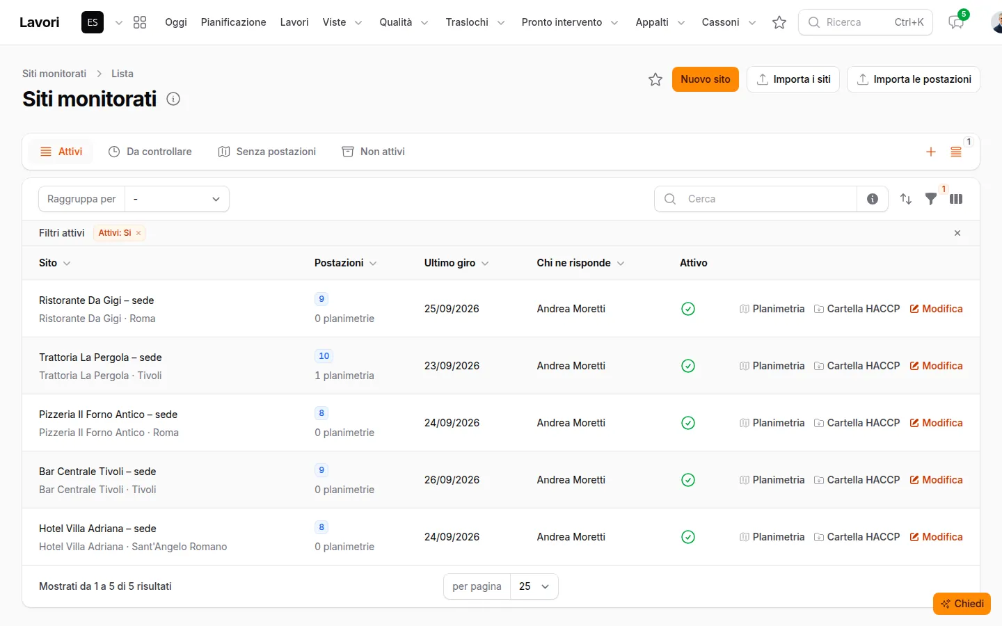Expand the Qualità menu
This screenshot has height=626, width=1002.
[x=404, y=22]
